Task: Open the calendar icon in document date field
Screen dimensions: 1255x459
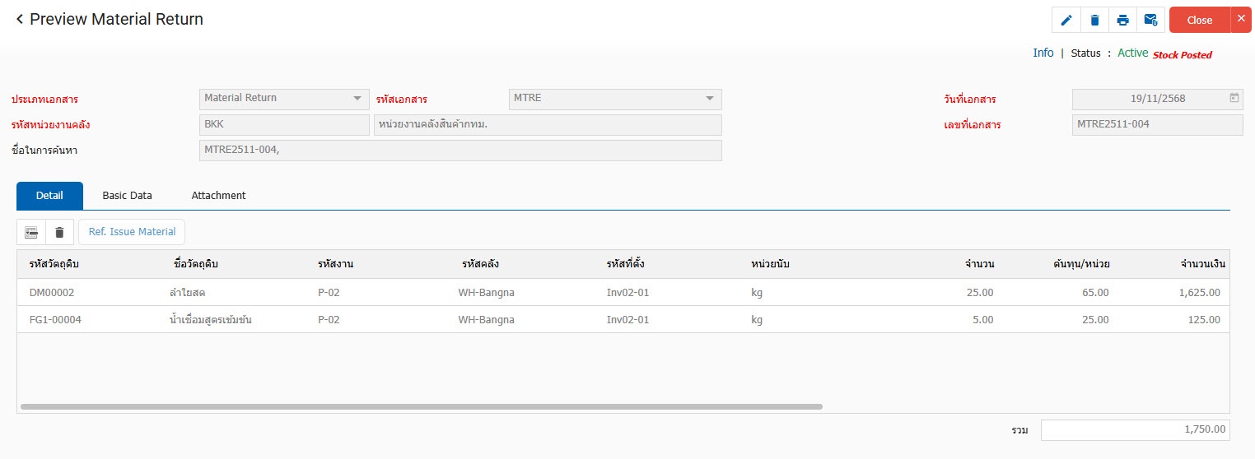Action: click(x=1234, y=98)
